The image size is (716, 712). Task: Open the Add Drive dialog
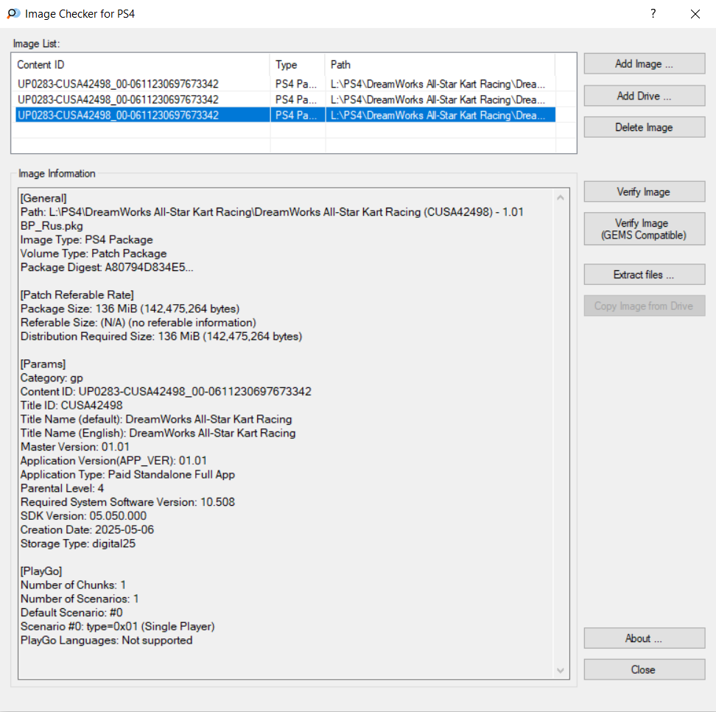[x=645, y=96]
